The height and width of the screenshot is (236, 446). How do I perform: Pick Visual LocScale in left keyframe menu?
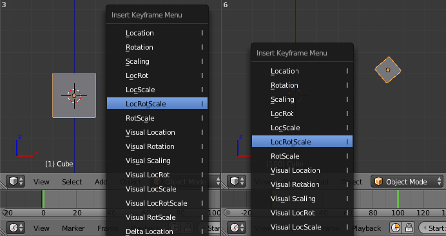click(157, 189)
